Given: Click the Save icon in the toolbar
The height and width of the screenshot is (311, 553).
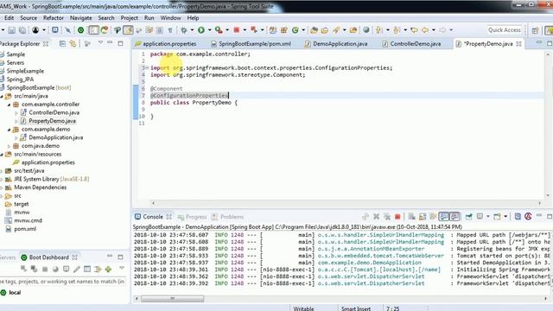Looking at the screenshot, I should click(x=11, y=30).
